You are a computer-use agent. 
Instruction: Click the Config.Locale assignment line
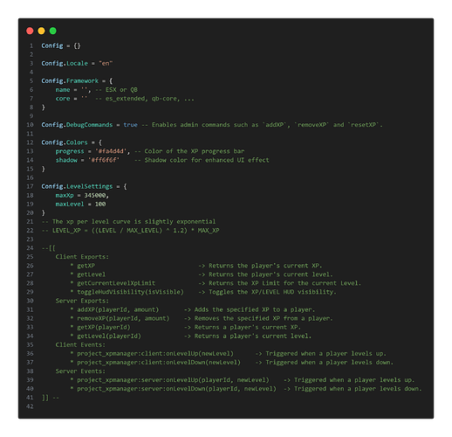tap(77, 63)
